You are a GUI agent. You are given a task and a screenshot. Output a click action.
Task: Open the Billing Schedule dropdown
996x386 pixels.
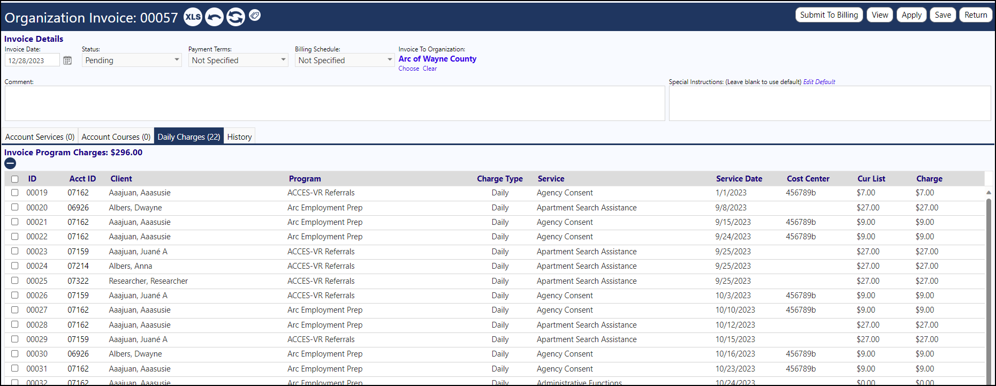(345, 60)
